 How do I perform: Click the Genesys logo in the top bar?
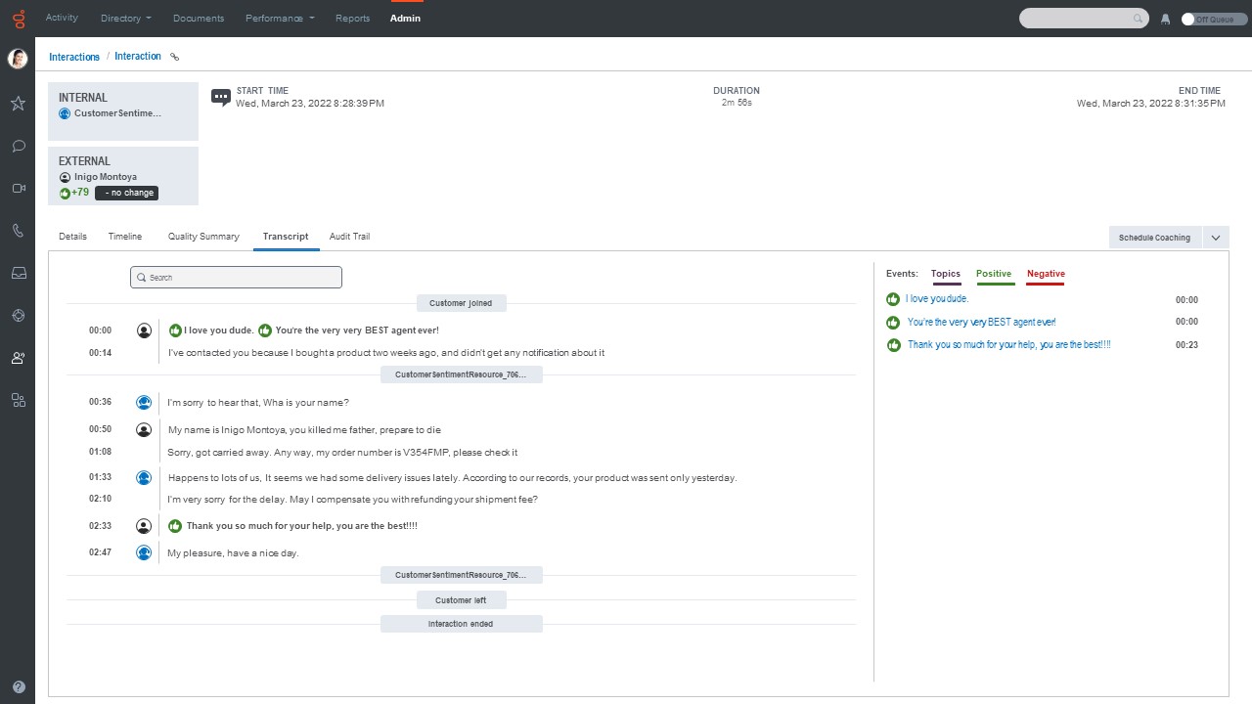pyautogui.click(x=18, y=18)
